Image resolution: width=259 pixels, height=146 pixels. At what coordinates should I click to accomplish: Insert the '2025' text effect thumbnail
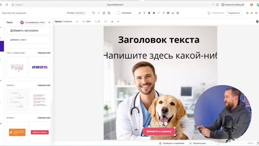pyautogui.click(x=40, y=67)
